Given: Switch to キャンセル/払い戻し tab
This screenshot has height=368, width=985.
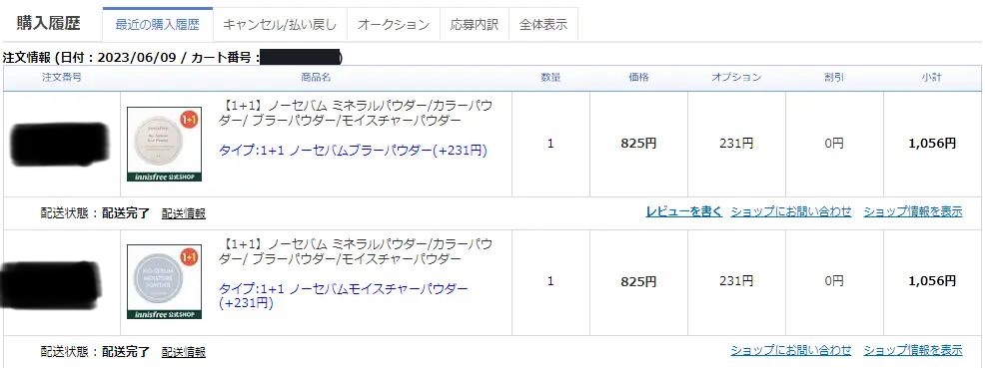Looking at the screenshot, I should (x=280, y=25).
